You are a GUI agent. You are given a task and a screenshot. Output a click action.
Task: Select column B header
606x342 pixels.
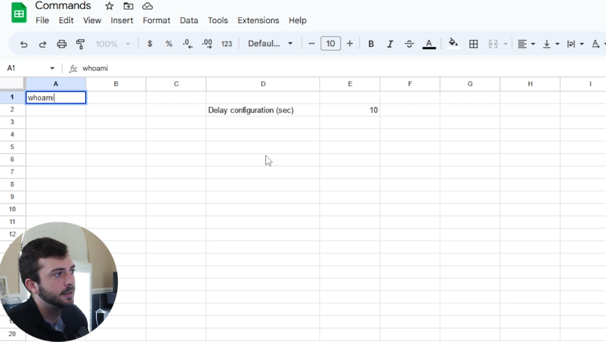click(x=116, y=84)
